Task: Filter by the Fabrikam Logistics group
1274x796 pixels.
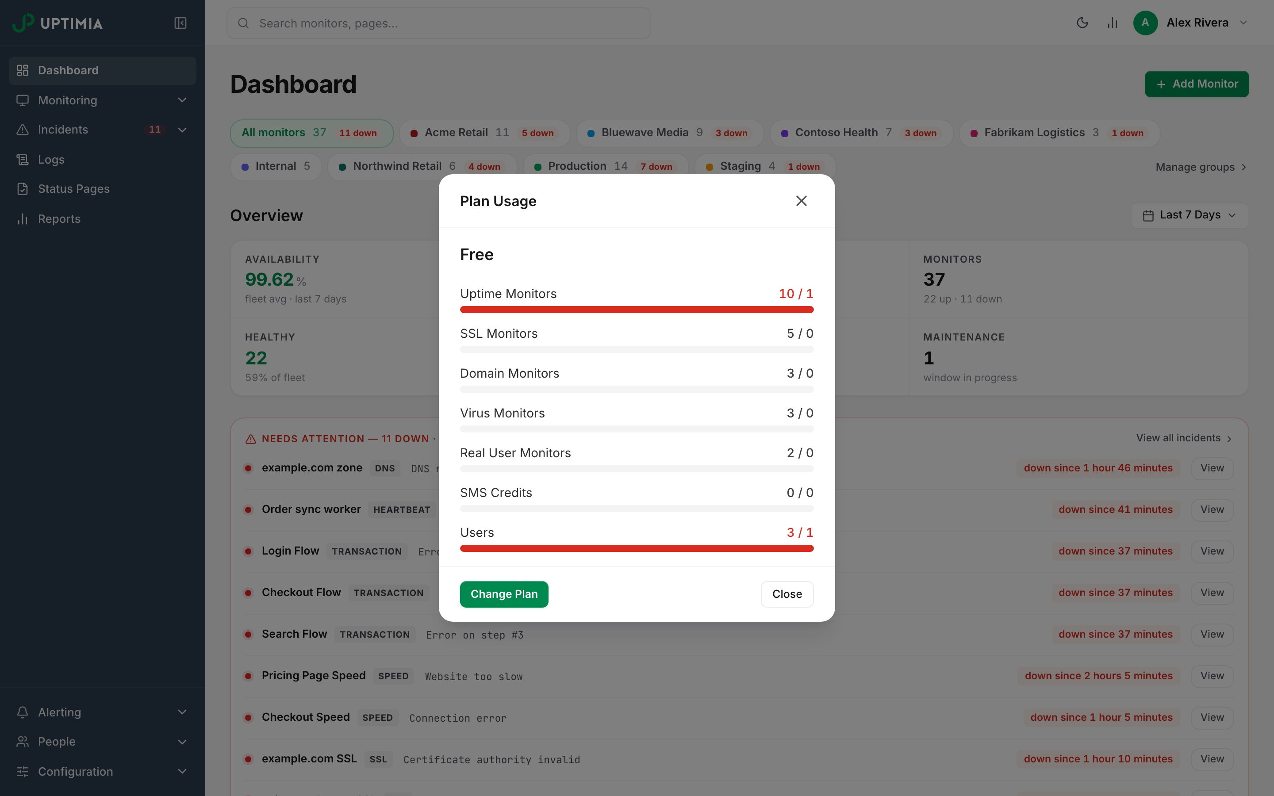Action: [1059, 133]
